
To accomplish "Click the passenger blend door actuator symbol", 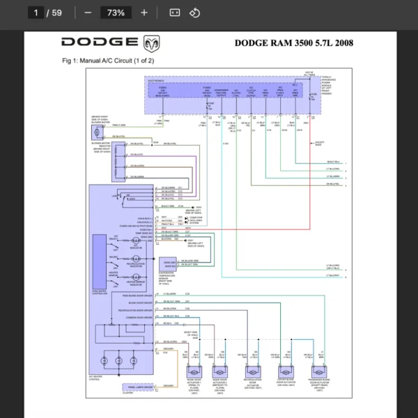I will click(x=319, y=372).
